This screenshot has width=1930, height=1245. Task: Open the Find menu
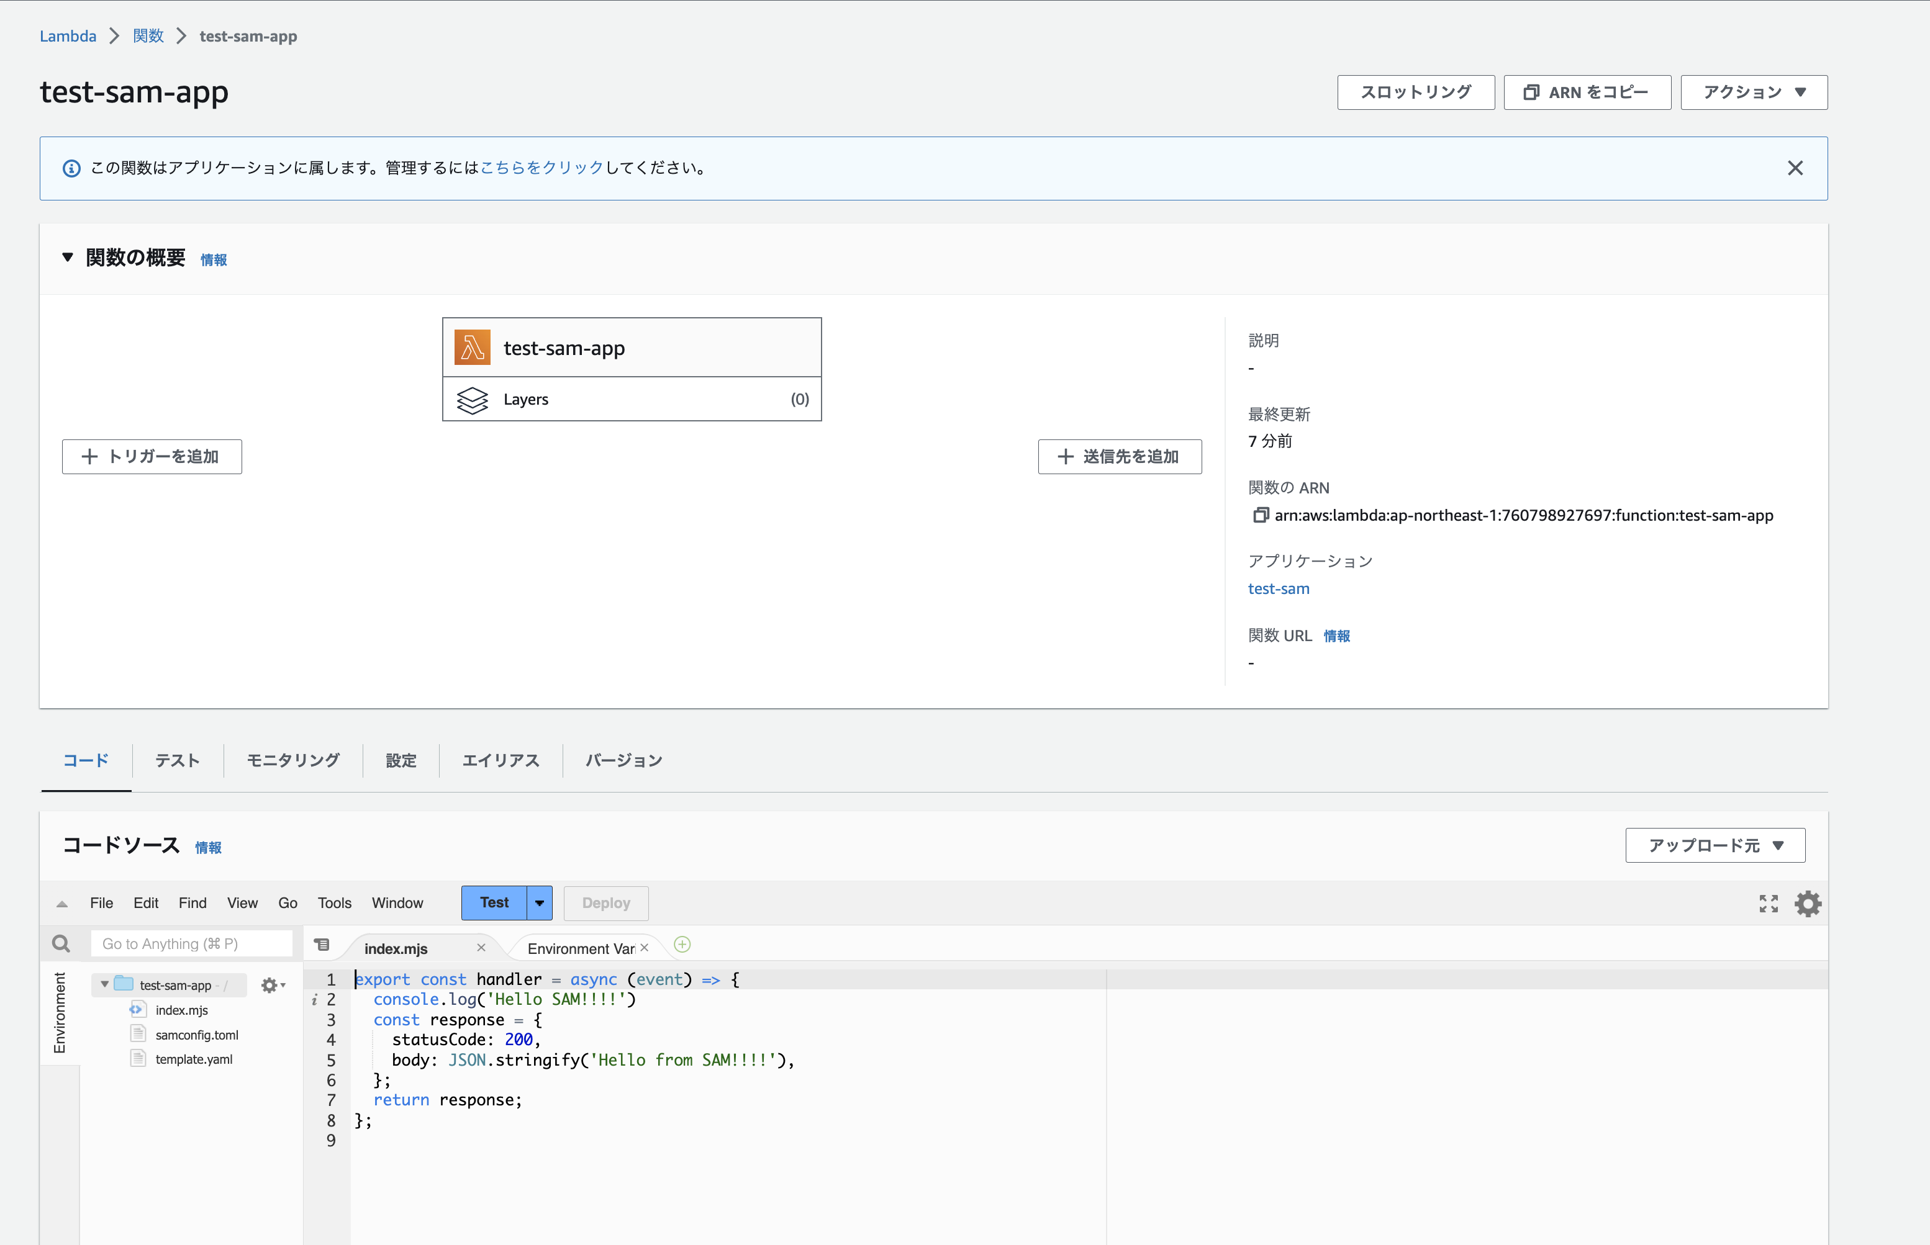click(x=193, y=903)
